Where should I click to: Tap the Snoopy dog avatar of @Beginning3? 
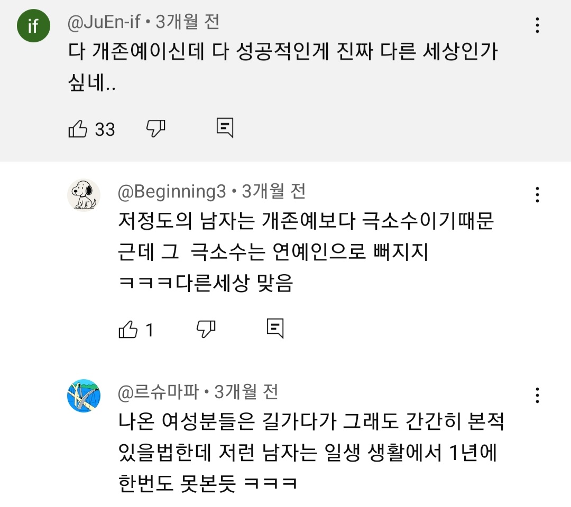click(x=84, y=194)
